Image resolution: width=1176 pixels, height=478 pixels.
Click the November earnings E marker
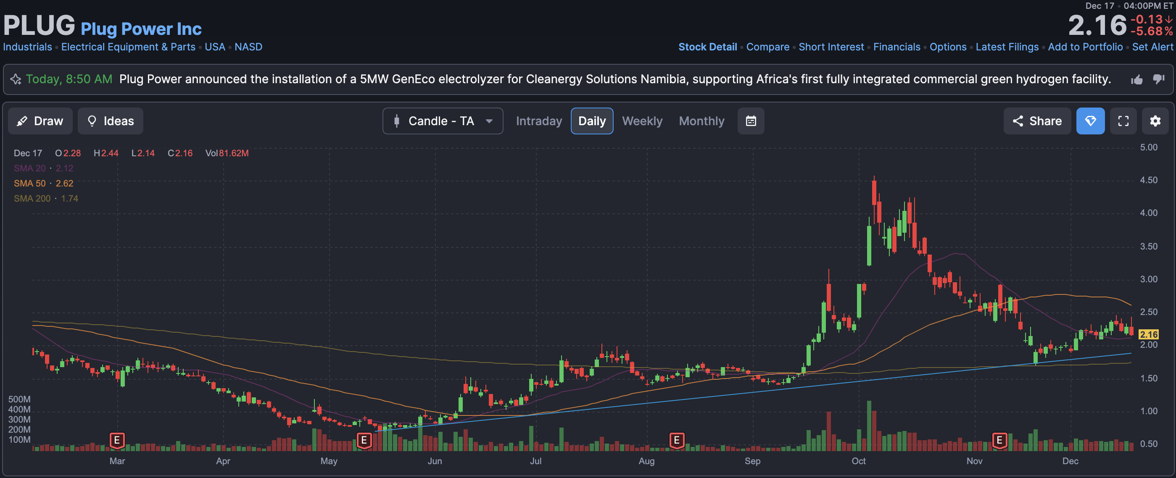coord(999,440)
